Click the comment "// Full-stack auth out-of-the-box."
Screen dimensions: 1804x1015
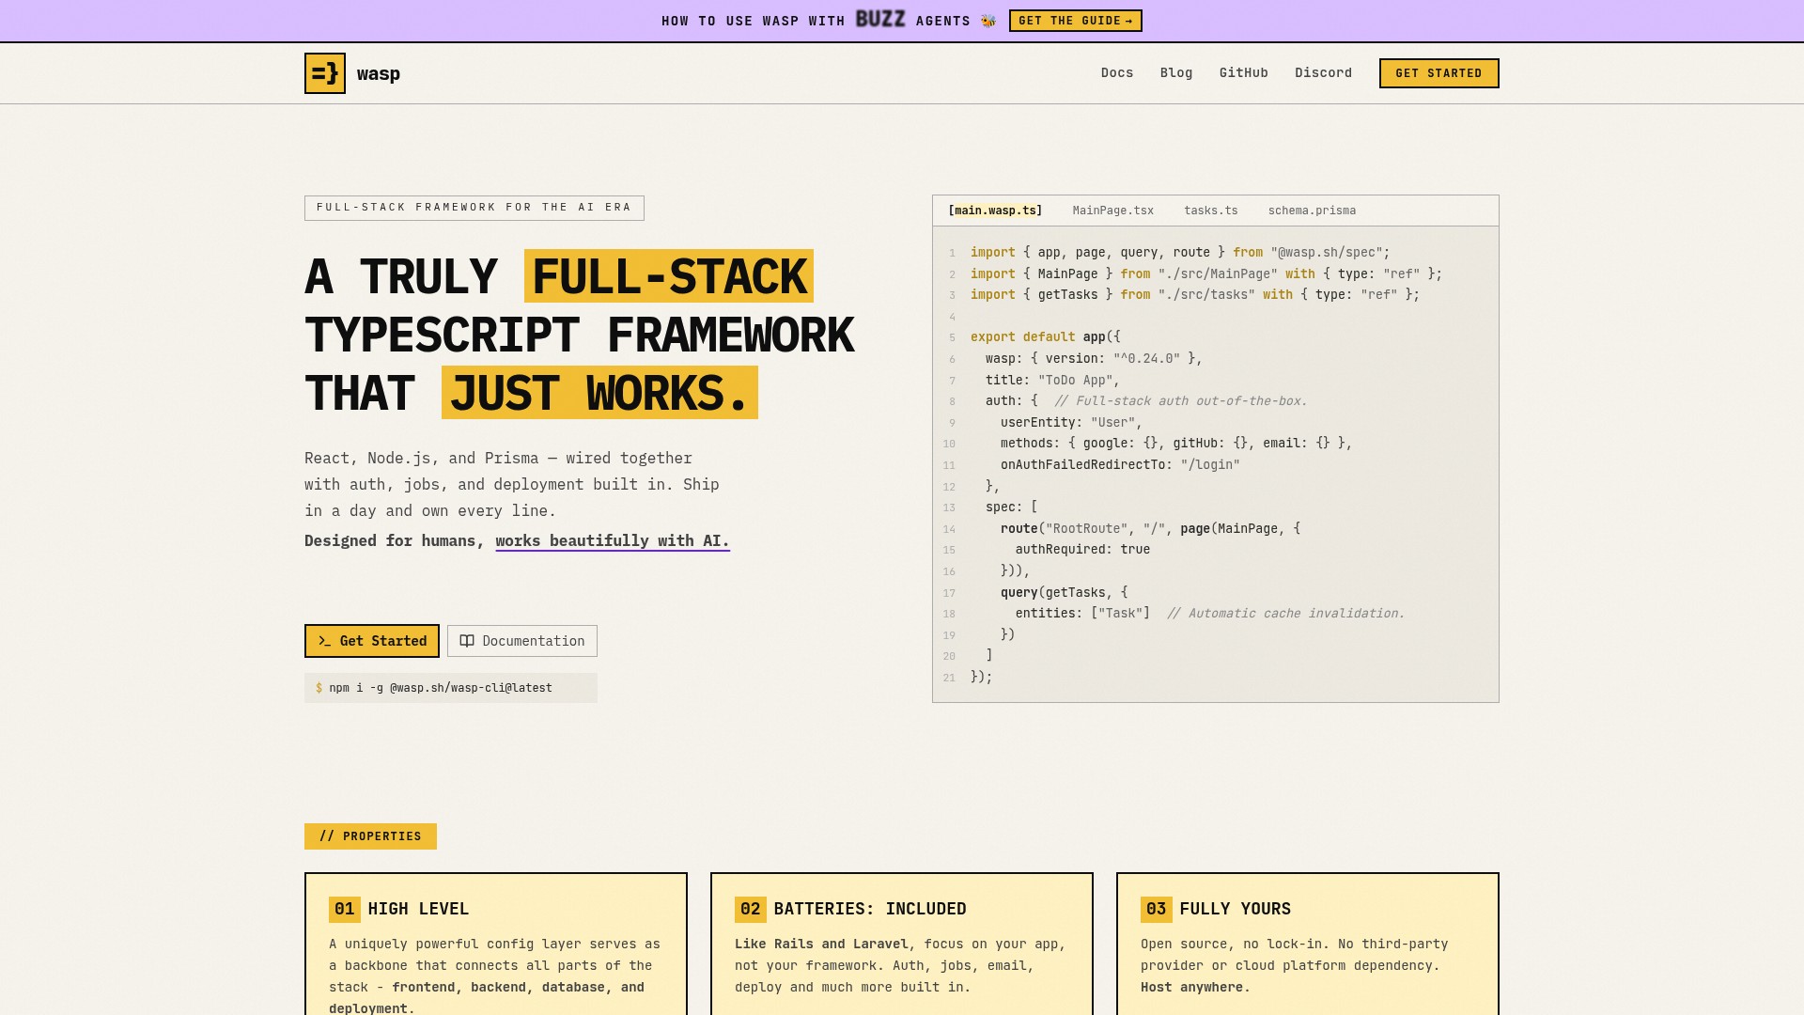(1181, 401)
